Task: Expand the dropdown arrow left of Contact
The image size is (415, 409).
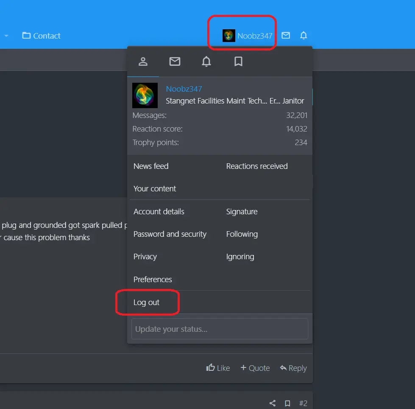Action: [6, 36]
